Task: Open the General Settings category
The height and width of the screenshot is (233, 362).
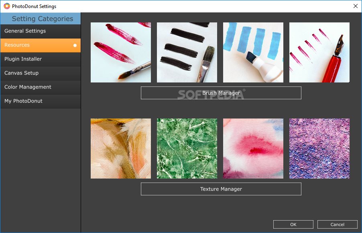Action: tap(41, 31)
